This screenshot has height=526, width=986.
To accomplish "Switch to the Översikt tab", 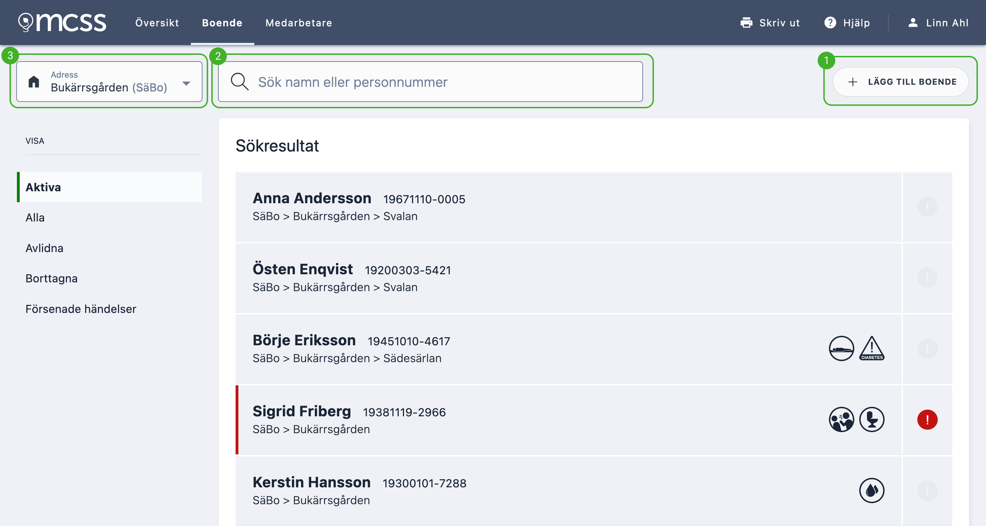I will click(x=157, y=23).
